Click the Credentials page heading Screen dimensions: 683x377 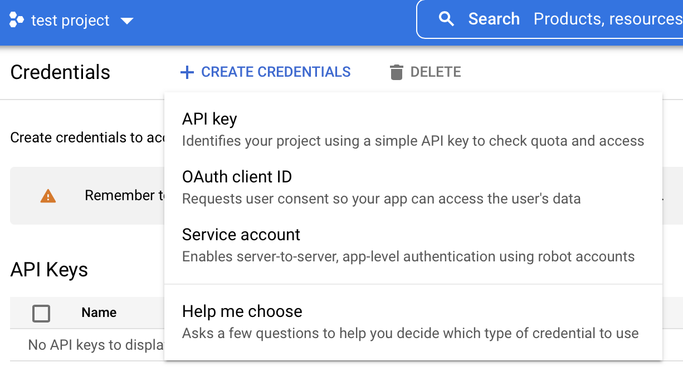click(60, 72)
